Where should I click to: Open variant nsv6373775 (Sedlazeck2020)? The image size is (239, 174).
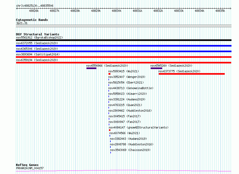click(x=179, y=71)
